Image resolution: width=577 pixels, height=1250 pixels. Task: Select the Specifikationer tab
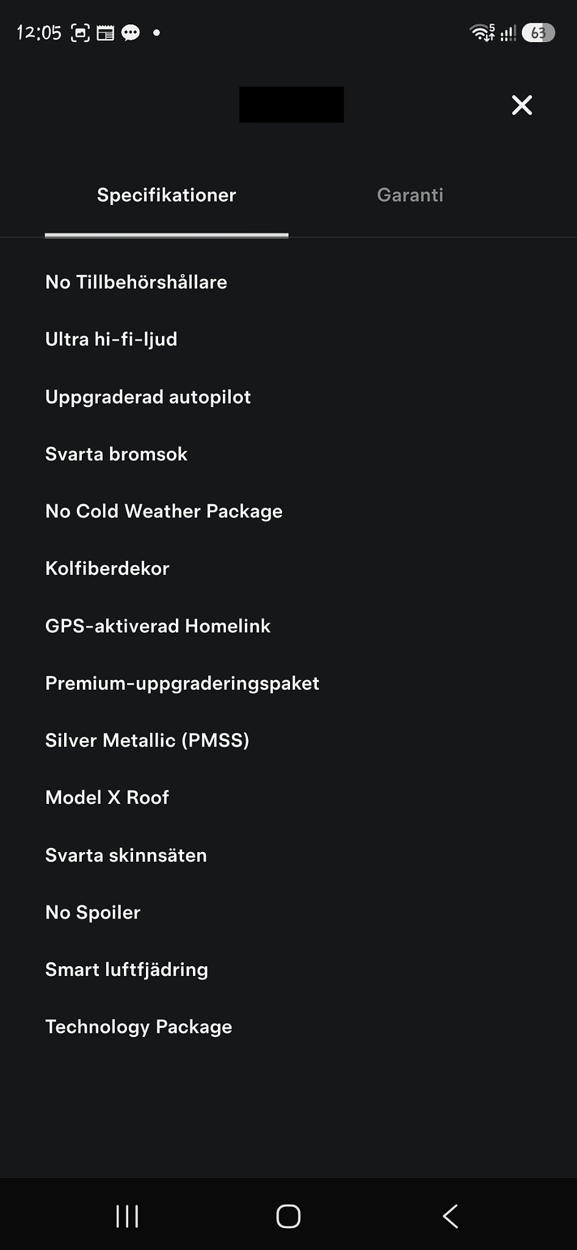(166, 195)
